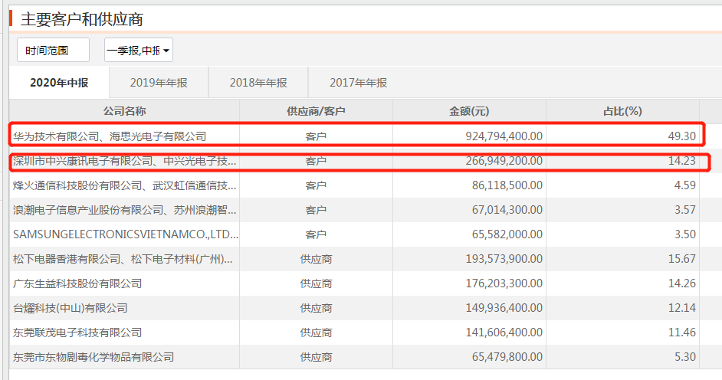Click the amount 924,794,400.00
Viewport: 722px width, 380px height.
coord(504,136)
